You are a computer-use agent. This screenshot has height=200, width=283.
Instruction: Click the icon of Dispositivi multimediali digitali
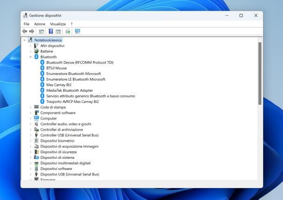point(36,163)
